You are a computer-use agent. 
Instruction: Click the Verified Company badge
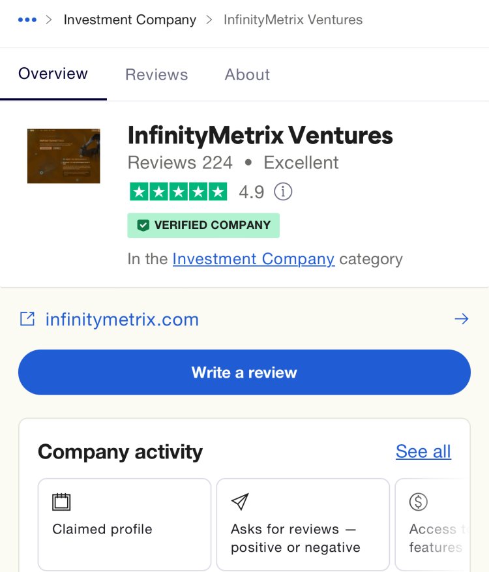pyautogui.click(x=203, y=225)
